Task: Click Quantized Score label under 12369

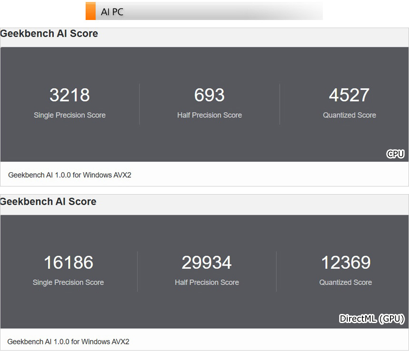Action: click(x=345, y=283)
